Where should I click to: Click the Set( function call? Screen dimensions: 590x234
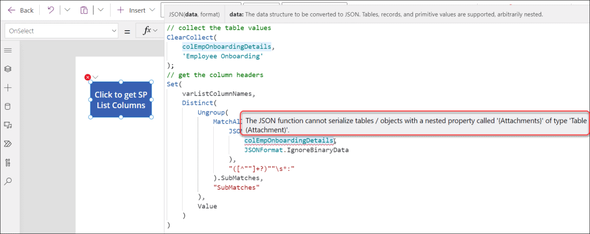click(x=174, y=85)
